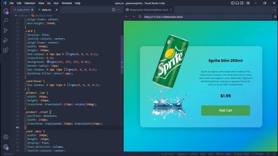The width and height of the screenshot is (278, 156).
Task: Open More Actions for the preview editor group
Action: (x=274, y=10)
